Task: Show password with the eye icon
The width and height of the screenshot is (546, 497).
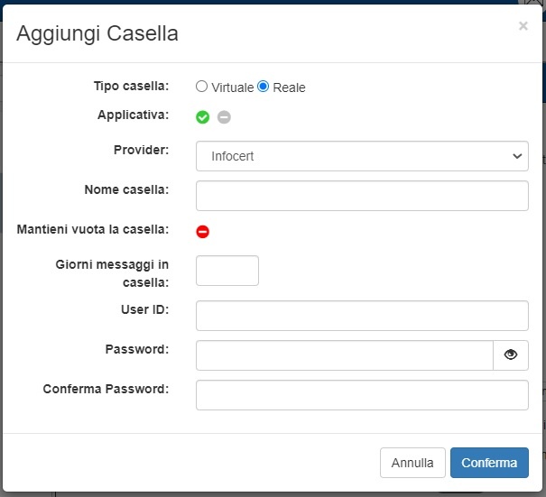Action: click(x=511, y=355)
